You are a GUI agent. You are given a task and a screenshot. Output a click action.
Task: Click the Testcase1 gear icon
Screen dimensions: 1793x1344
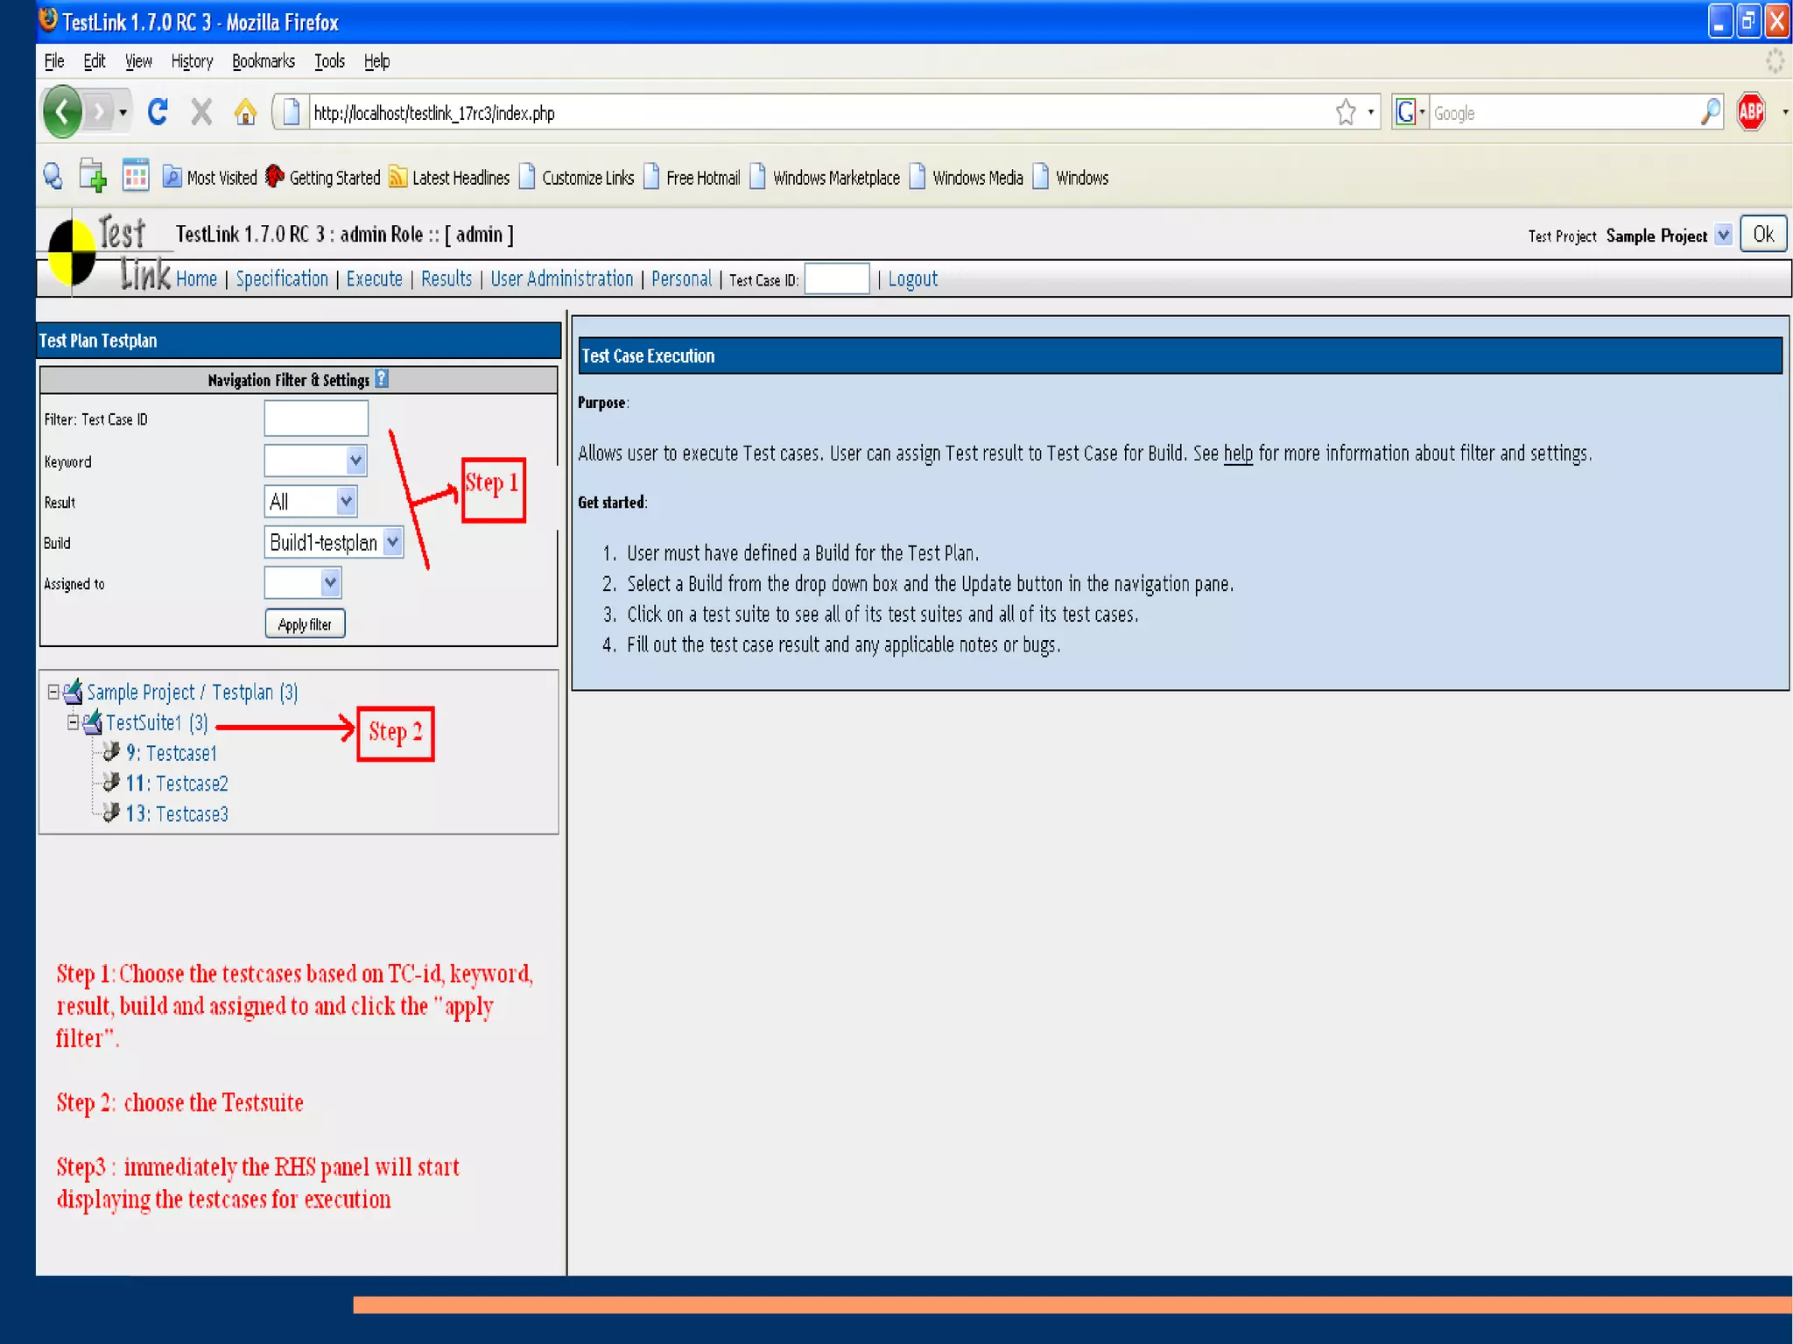[x=111, y=752]
